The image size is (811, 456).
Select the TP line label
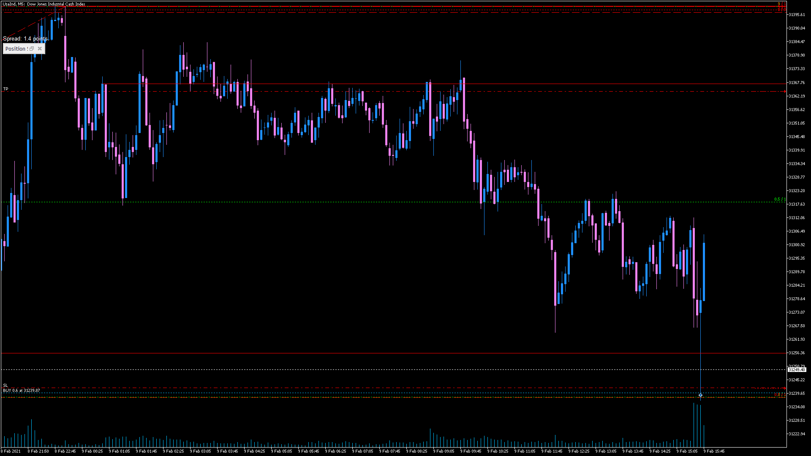pos(6,89)
